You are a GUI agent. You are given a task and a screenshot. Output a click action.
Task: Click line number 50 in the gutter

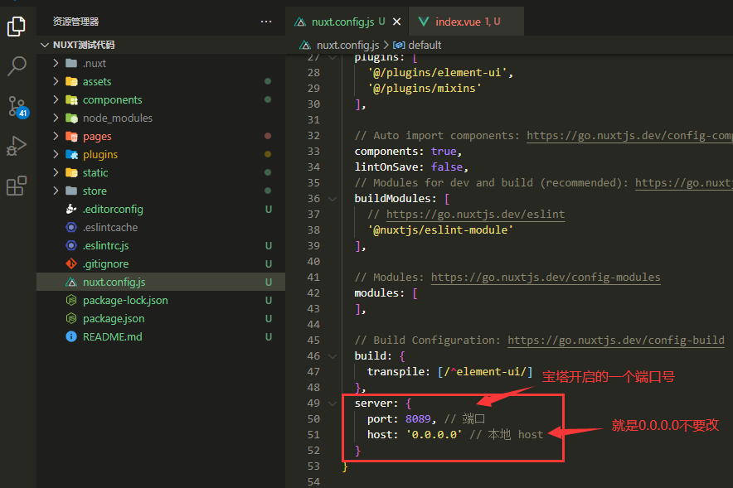pos(313,419)
